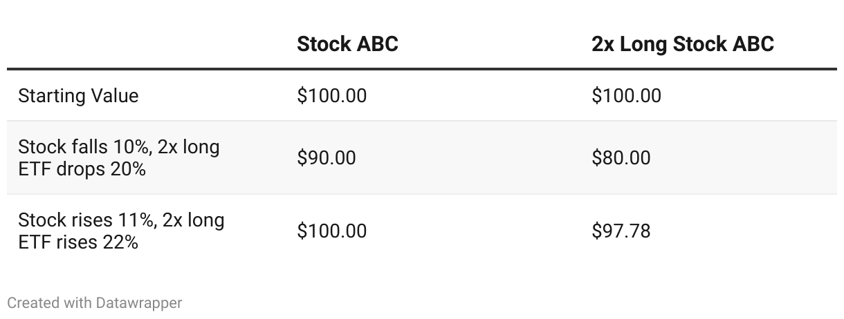Select the $80.00 cell
844x319 pixels.
[x=621, y=158]
